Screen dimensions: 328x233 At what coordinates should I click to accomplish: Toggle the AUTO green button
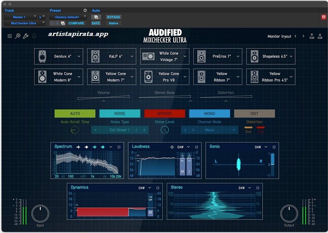[75, 113]
